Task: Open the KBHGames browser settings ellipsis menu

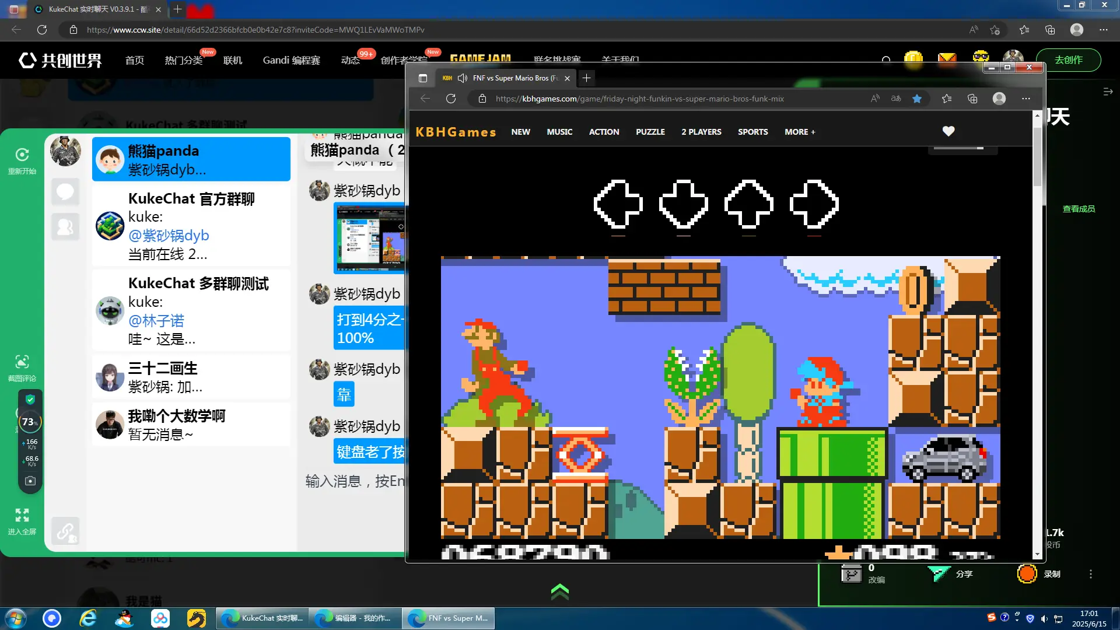Action: 1026,99
